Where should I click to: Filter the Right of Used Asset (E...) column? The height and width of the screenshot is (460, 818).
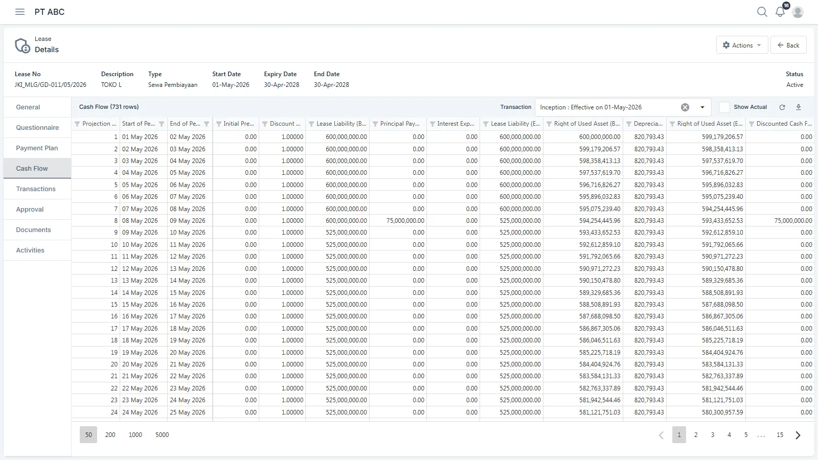point(672,124)
